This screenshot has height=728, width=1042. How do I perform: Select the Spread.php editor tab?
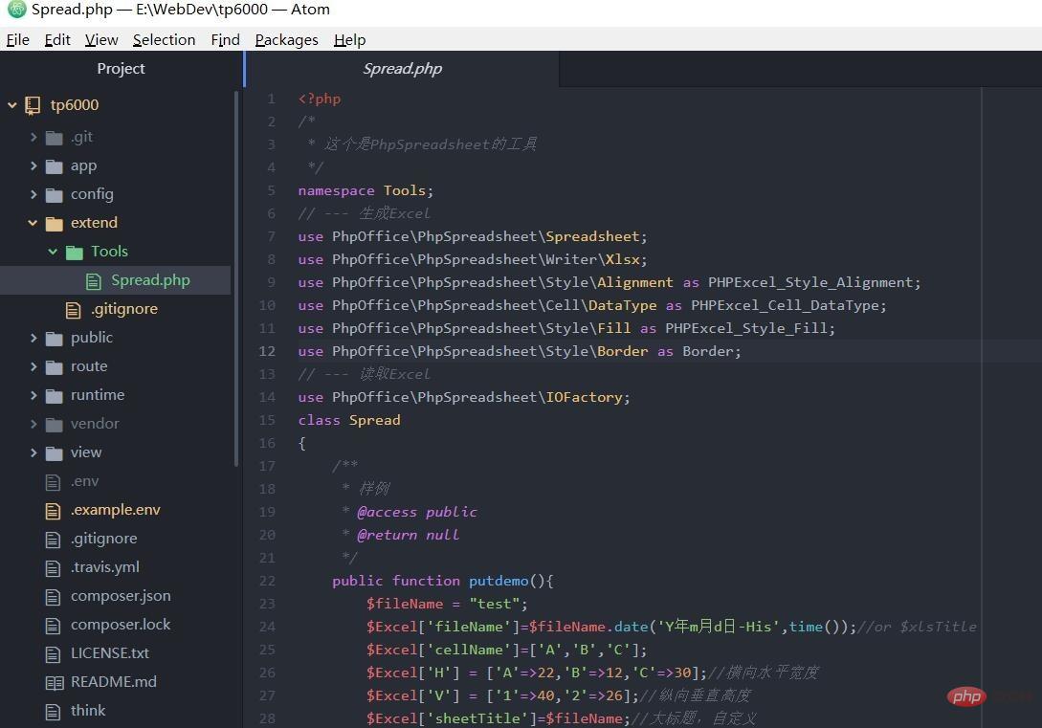click(402, 69)
